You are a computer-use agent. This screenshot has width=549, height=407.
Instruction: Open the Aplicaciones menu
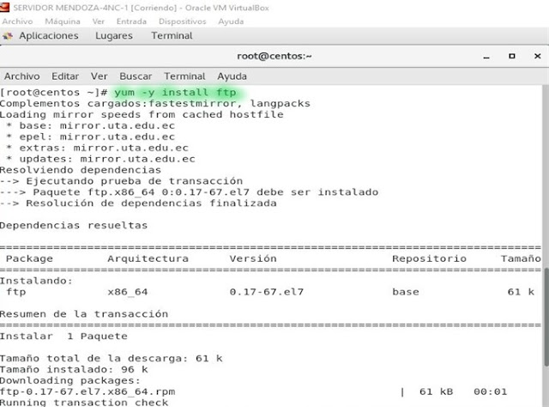pos(49,36)
